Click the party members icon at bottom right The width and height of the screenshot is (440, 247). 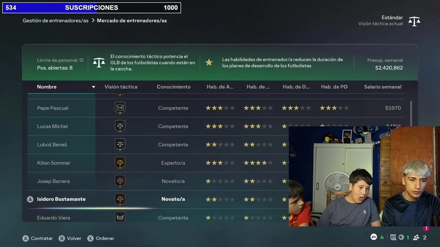point(416,237)
